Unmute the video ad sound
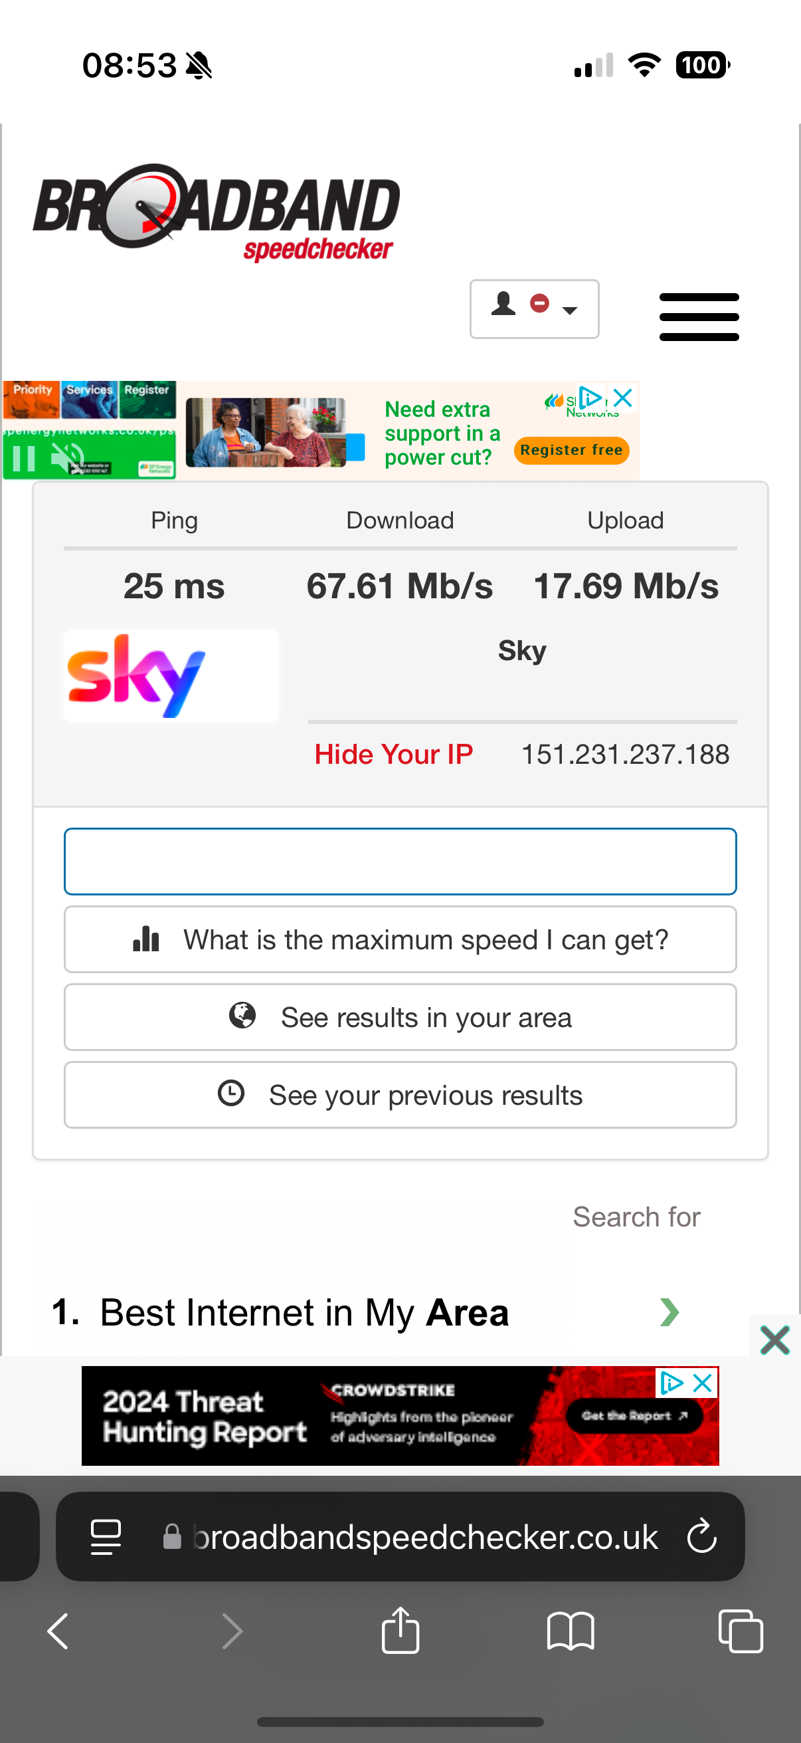The width and height of the screenshot is (801, 1743). tap(68, 458)
